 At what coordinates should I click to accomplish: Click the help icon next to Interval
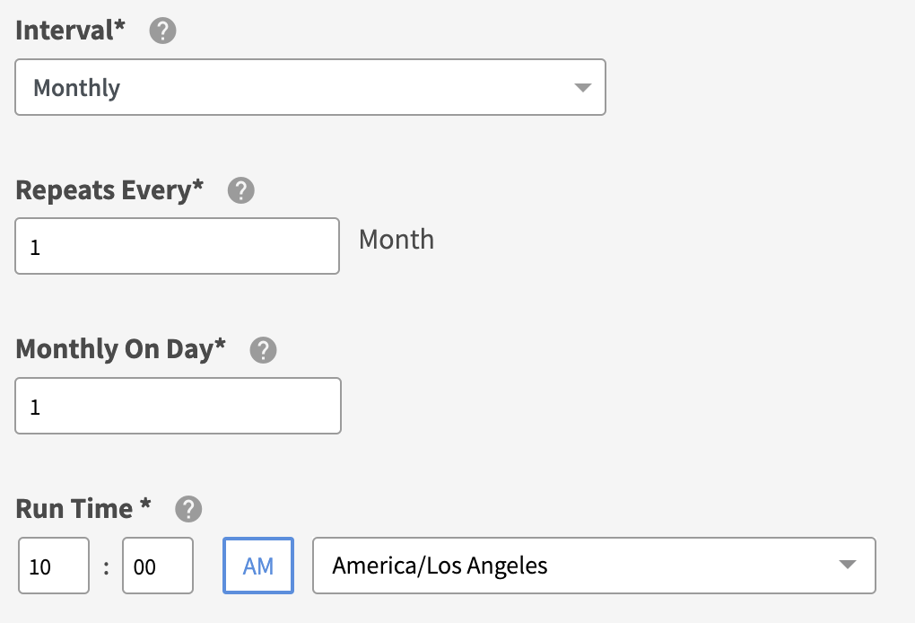[162, 31]
